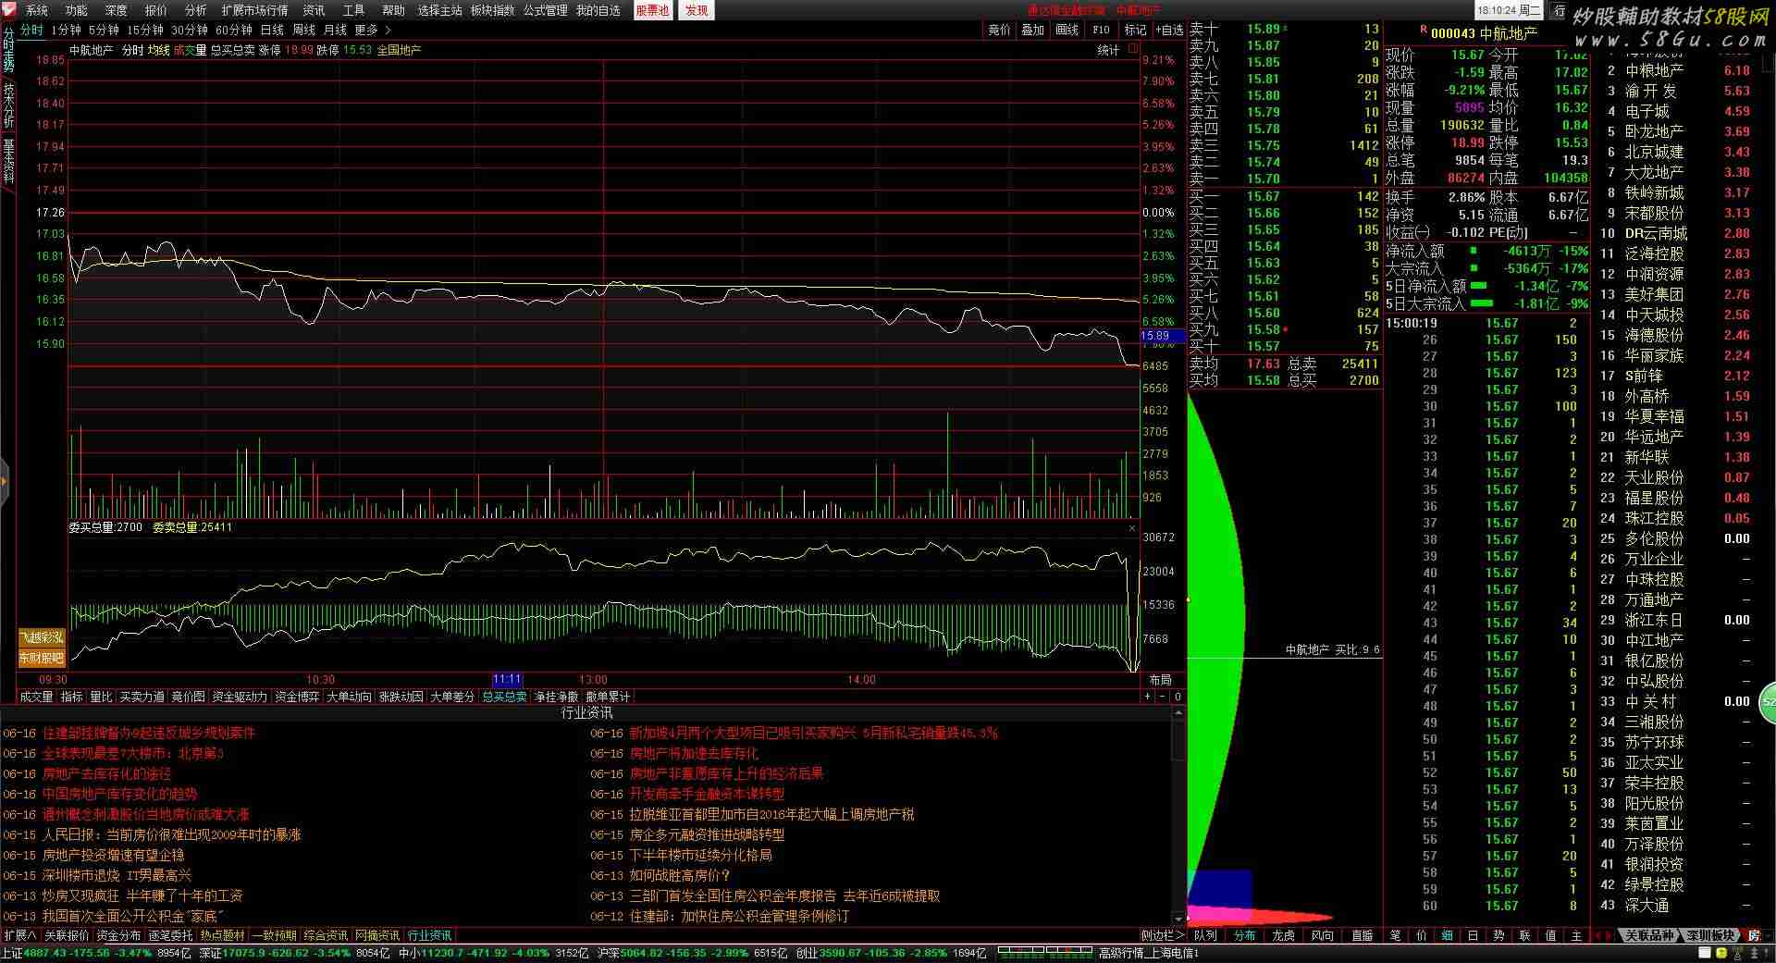This screenshot has width=1776, height=963.
Task: Expand the 侧边栏 sidebar toggle
Action: pyautogui.click(x=1161, y=935)
